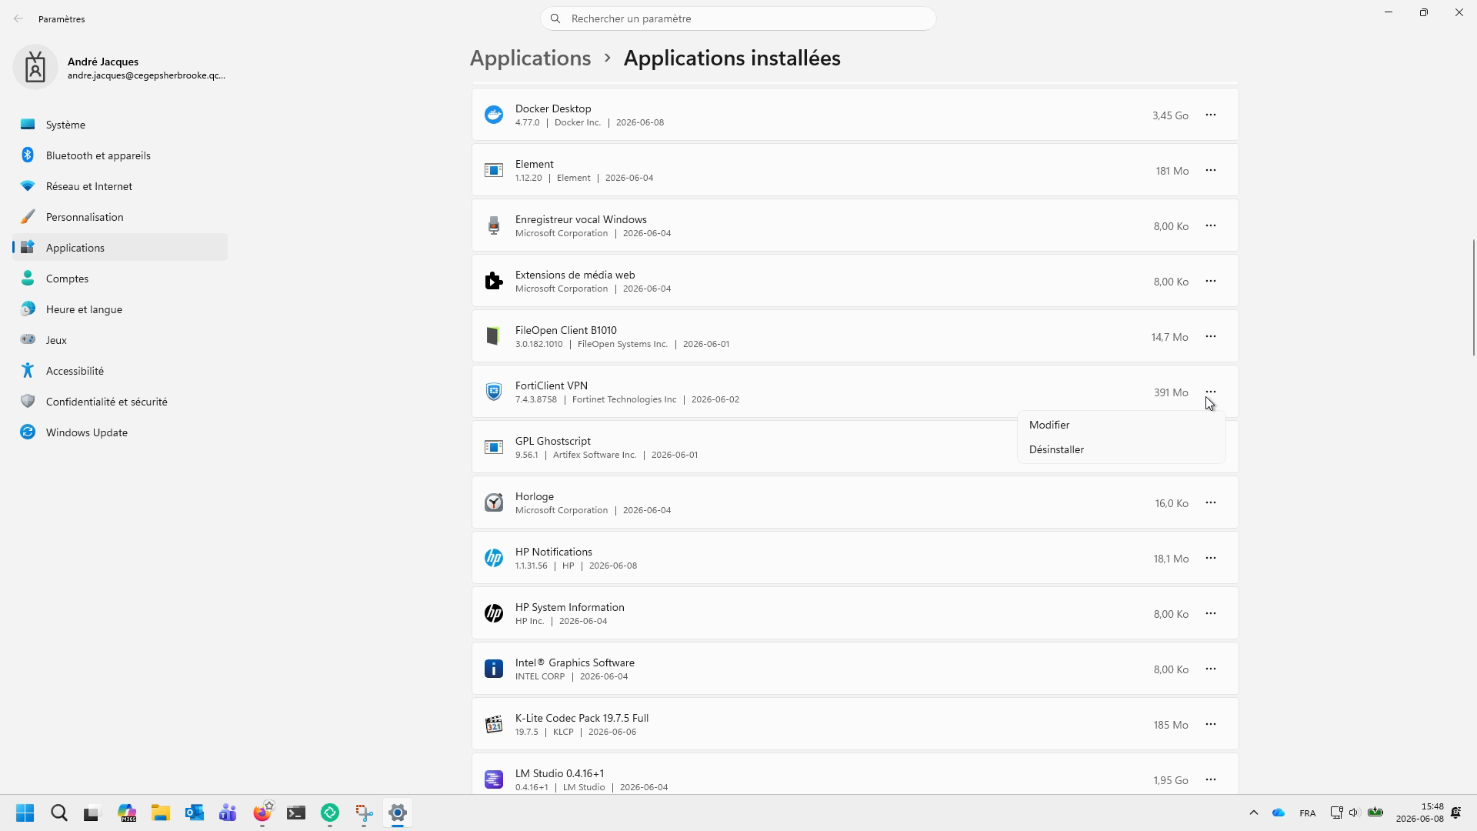Show hidden icons in the system tray

[x=1254, y=813]
